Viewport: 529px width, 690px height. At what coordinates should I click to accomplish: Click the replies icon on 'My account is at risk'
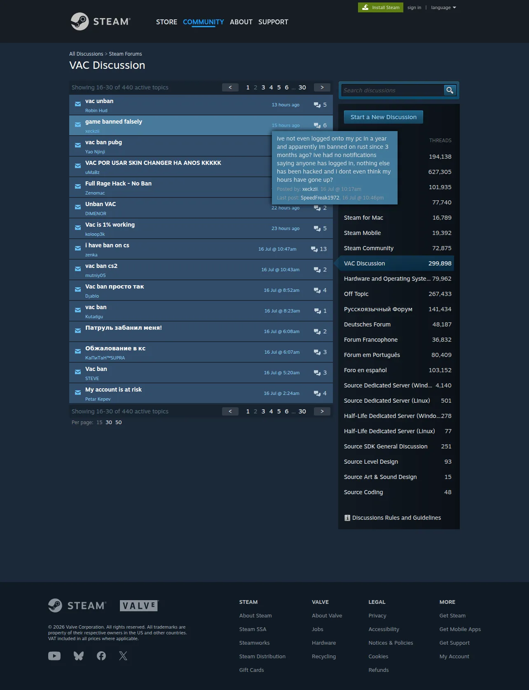pyautogui.click(x=317, y=393)
